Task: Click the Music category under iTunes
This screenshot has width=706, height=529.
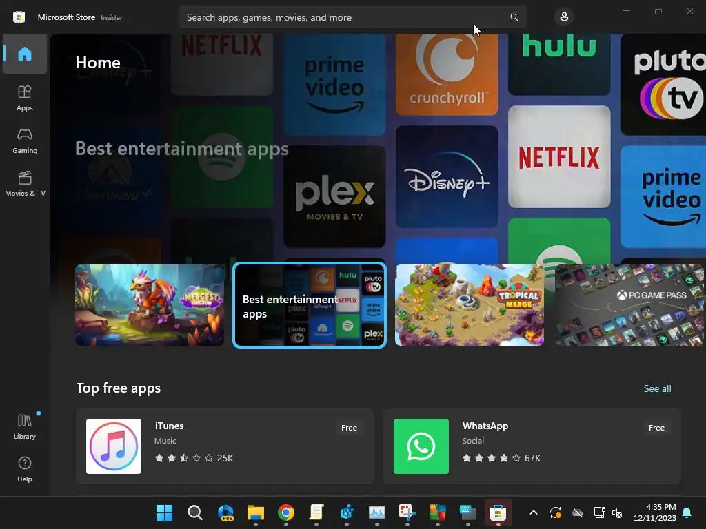Action: click(165, 441)
